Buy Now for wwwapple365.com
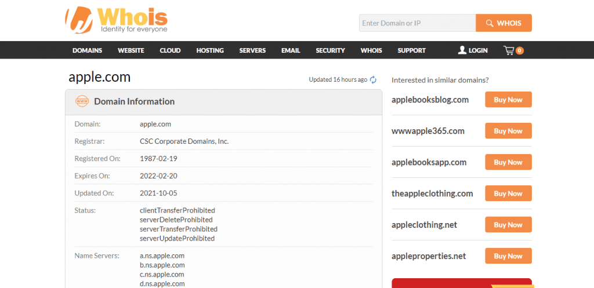Image resolution: width=594 pixels, height=288 pixels. [508, 131]
